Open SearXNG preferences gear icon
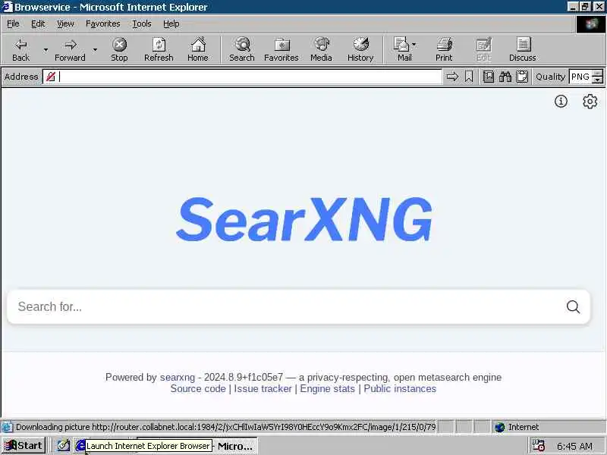Viewport: 607px width, 455px height. 590,102
